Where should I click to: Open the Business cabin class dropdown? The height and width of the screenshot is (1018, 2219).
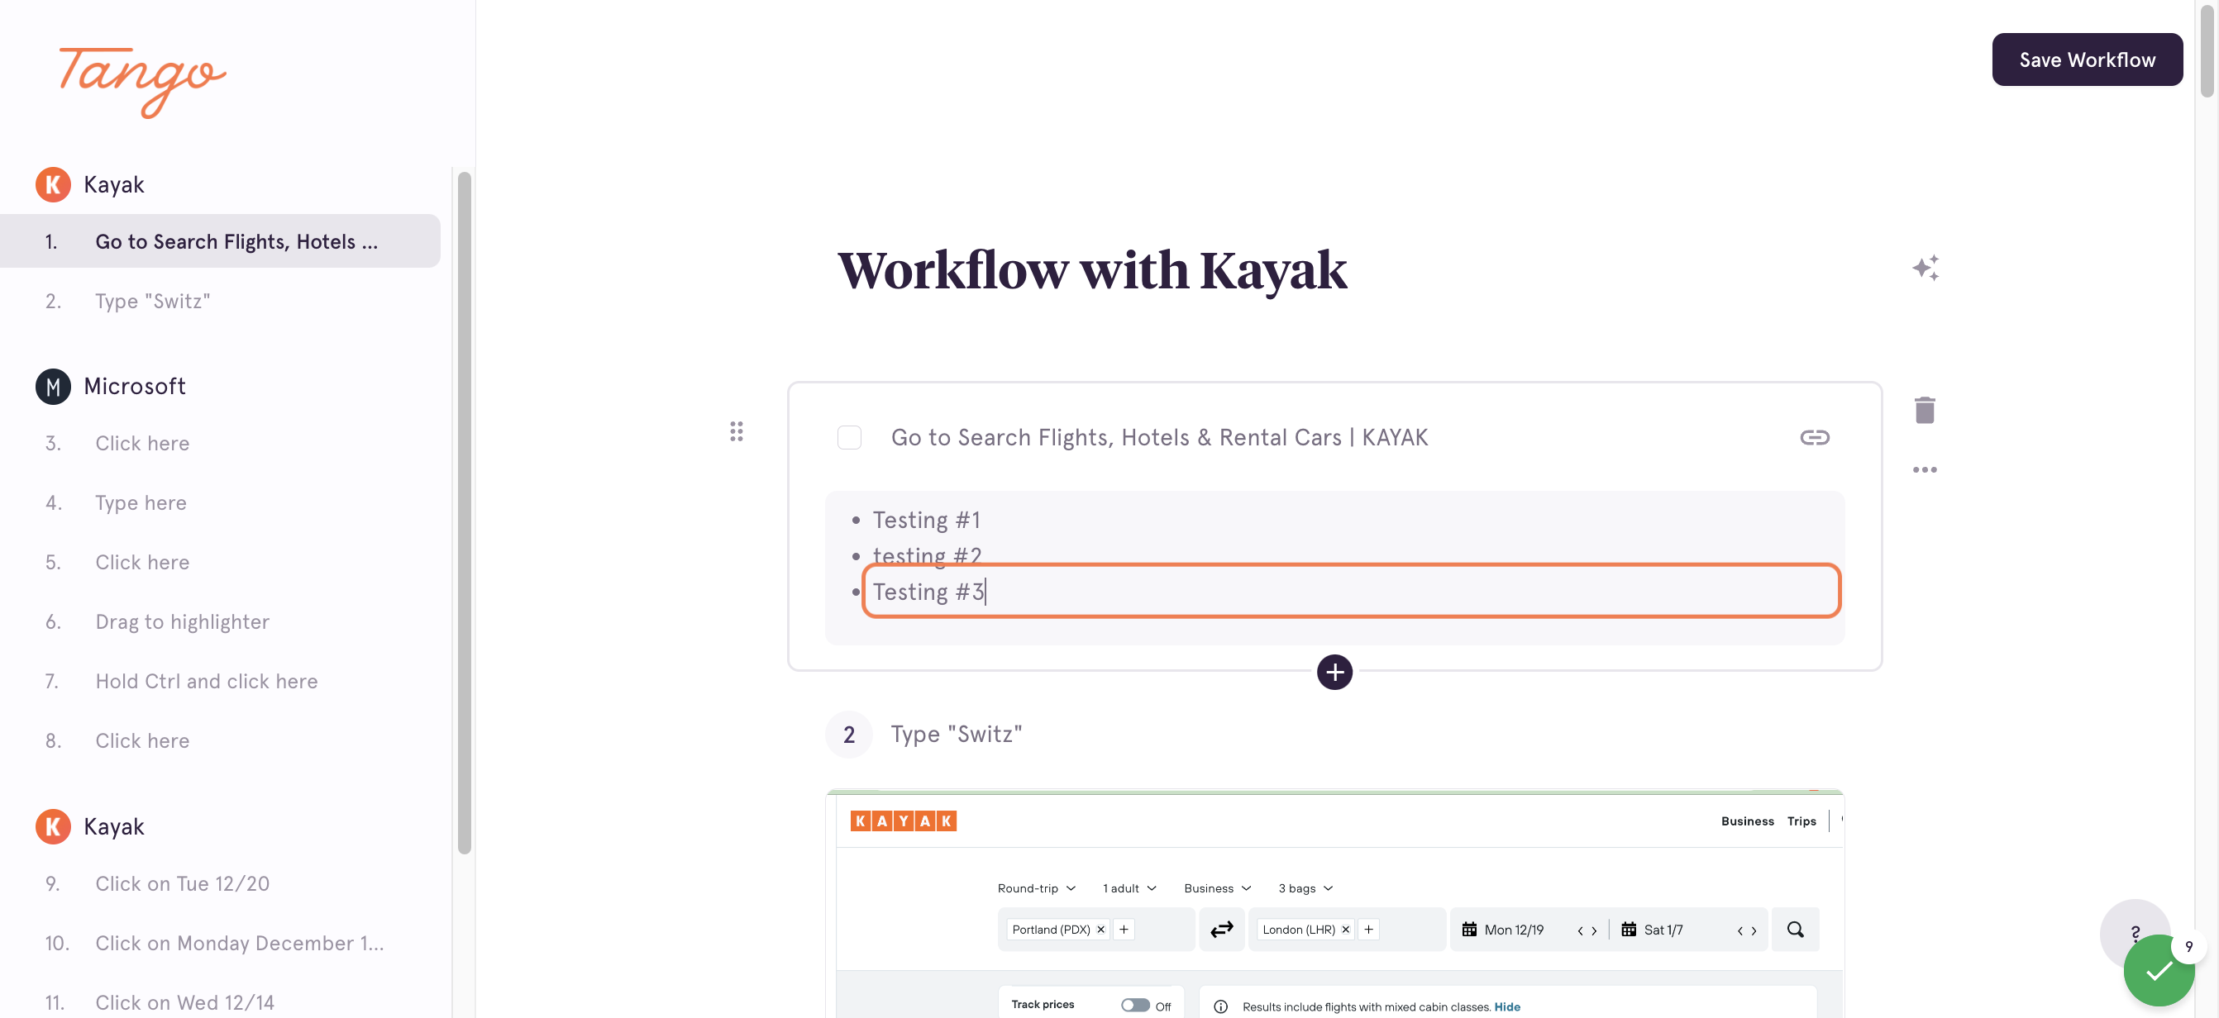tap(1216, 888)
